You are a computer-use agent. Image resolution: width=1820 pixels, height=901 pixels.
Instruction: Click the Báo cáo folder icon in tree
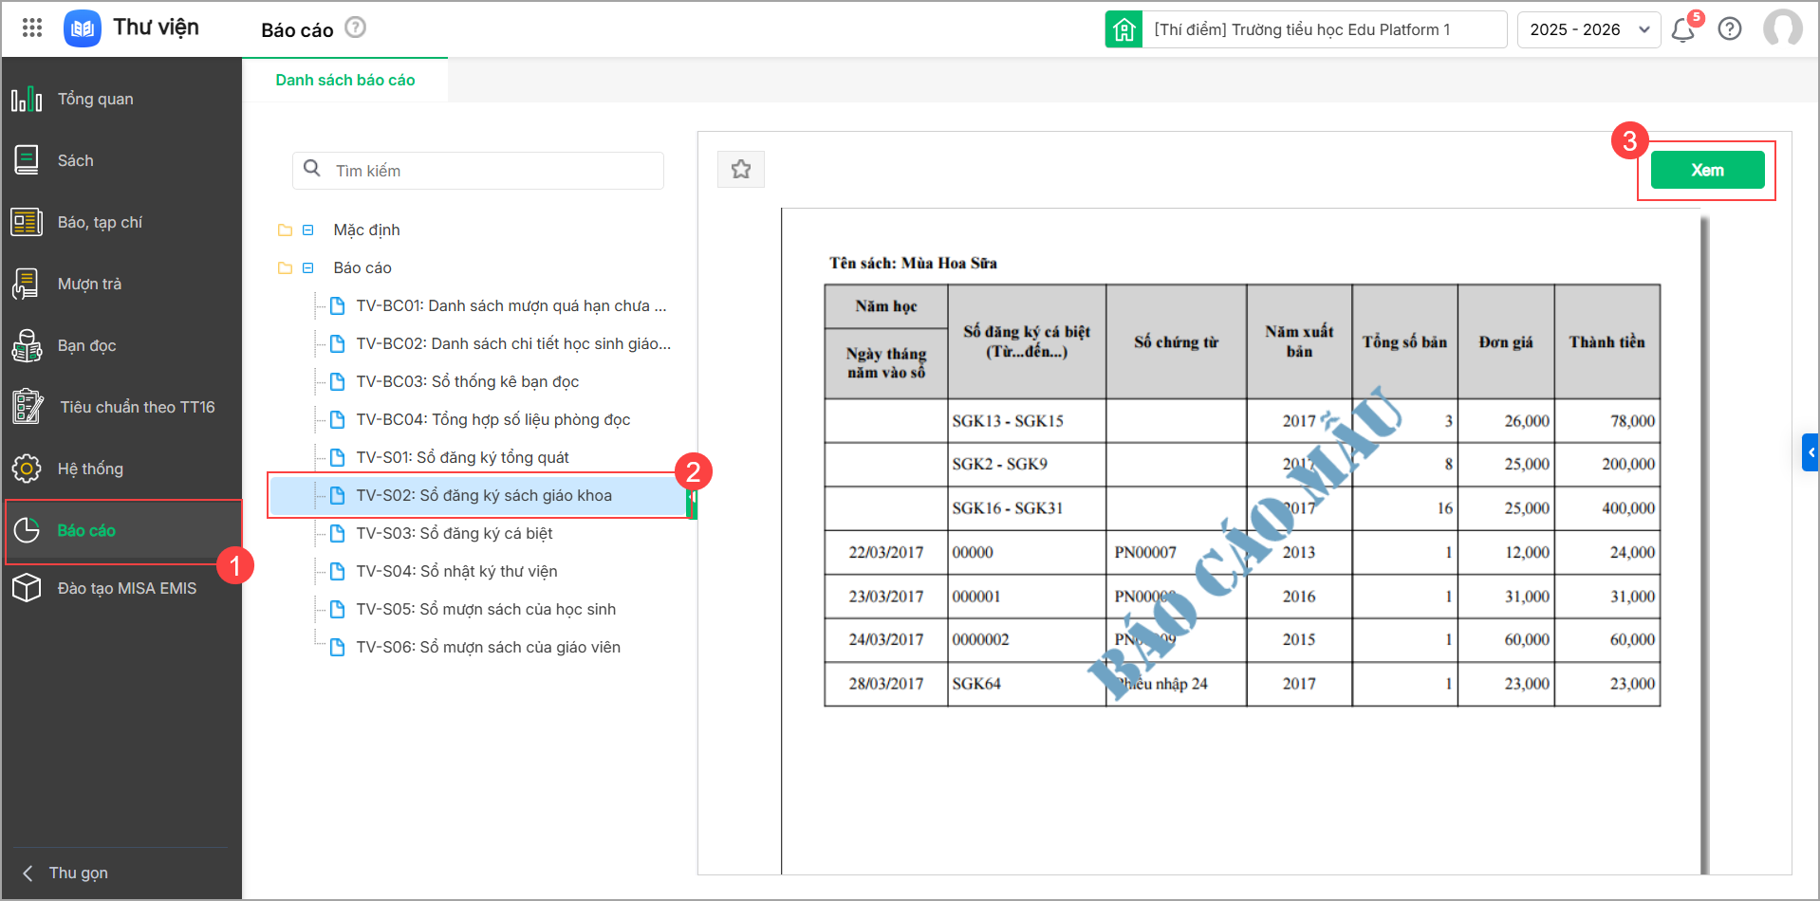[285, 268]
